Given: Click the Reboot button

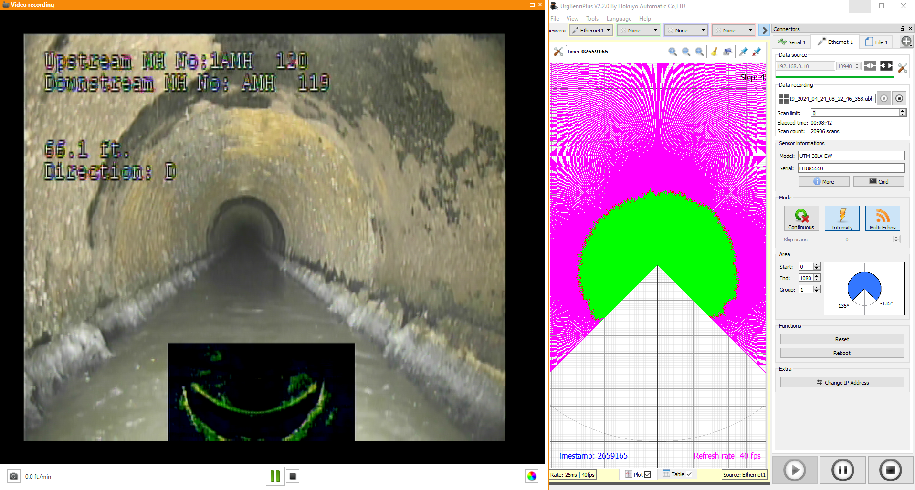Looking at the screenshot, I should tap(841, 353).
